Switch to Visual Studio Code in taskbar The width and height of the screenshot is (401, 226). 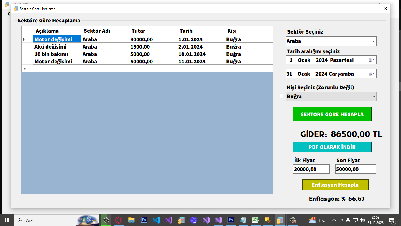pyautogui.click(x=157, y=220)
